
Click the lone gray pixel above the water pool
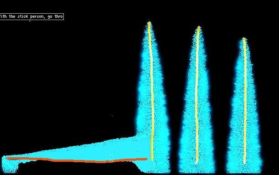coord(113,116)
